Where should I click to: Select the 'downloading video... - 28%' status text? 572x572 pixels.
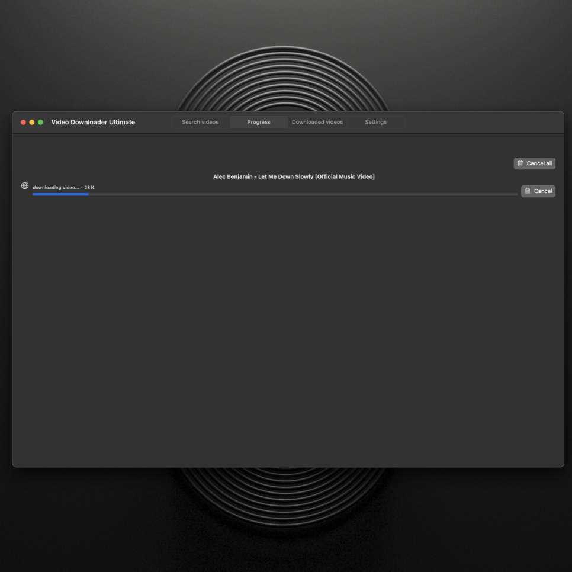coord(63,188)
